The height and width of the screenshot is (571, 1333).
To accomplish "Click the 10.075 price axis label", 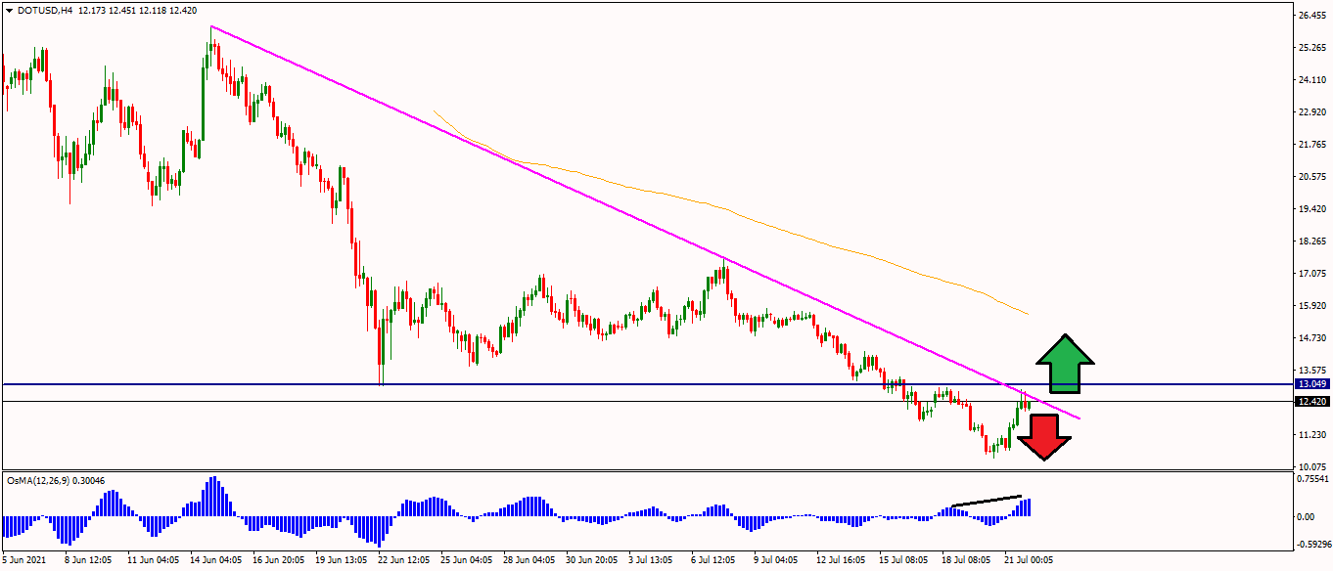I will pyautogui.click(x=1312, y=466).
